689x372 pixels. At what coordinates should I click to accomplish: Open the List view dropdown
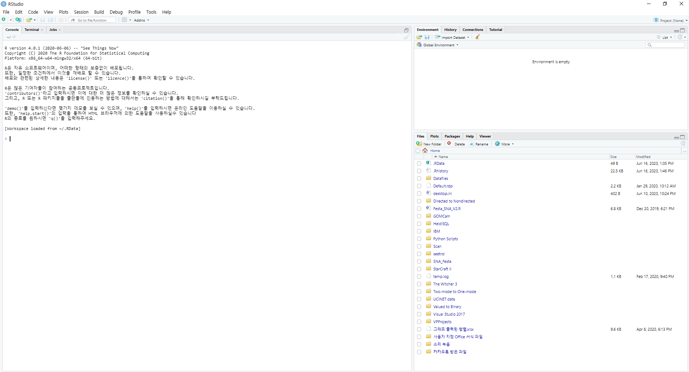665,37
